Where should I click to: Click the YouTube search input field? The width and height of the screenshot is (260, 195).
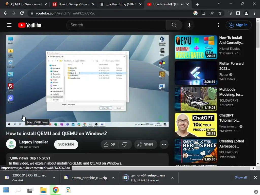point(116,25)
